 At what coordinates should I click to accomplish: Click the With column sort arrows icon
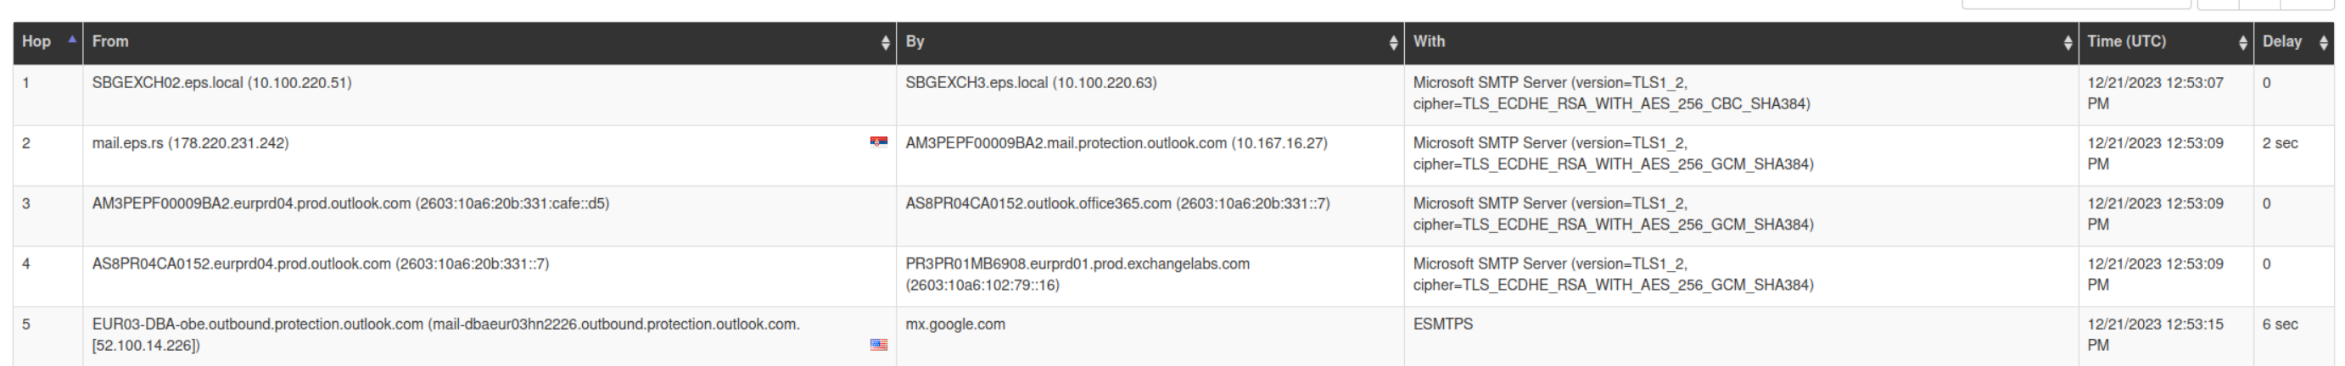coord(2068,42)
